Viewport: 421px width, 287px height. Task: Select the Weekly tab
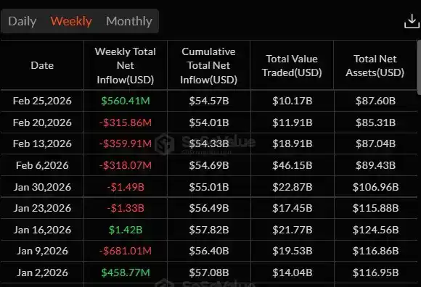[71, 21]
